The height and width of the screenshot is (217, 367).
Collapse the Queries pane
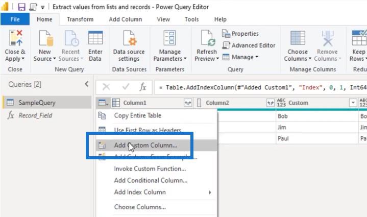point(87,84)
